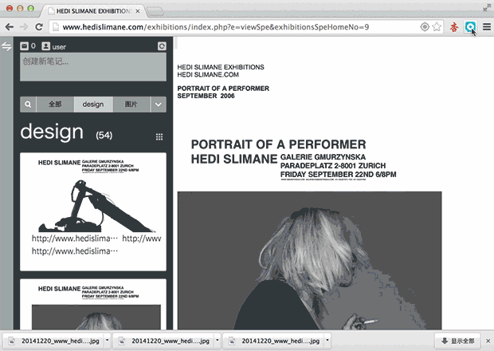This screenshot has width=494, height=351.
Task: Click the GALERIE GMURZYNSKA text on the poster
Action: click(x=323, y=157)
